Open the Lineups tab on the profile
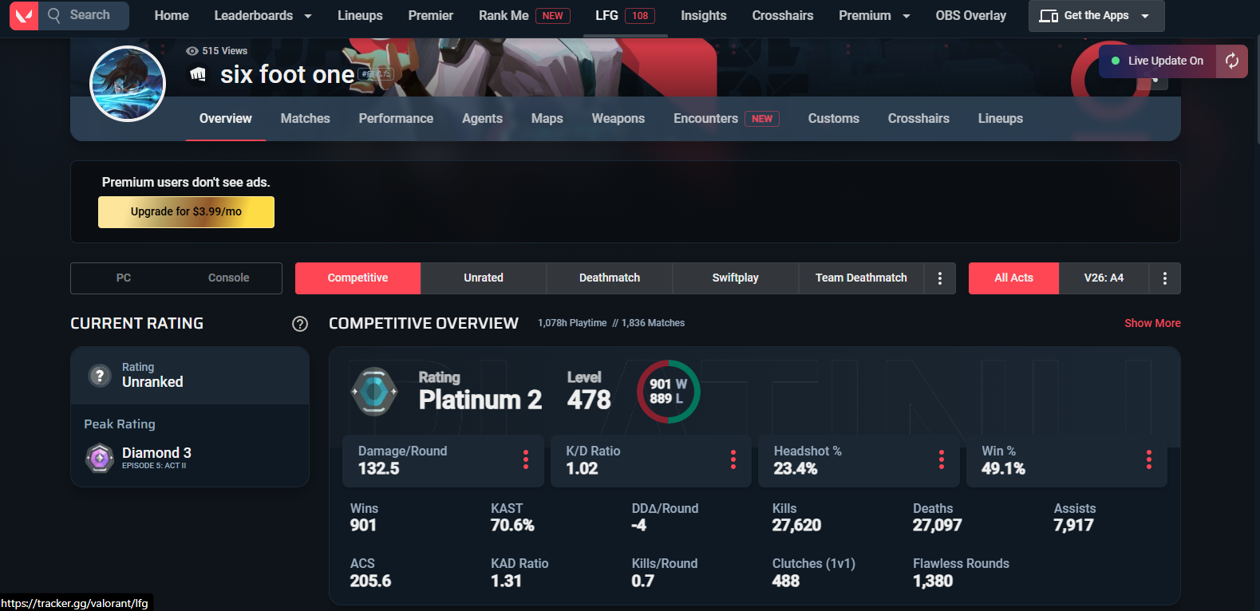Image resolution: width=1260 pixels, height=611 pixels. [1001, 119]
